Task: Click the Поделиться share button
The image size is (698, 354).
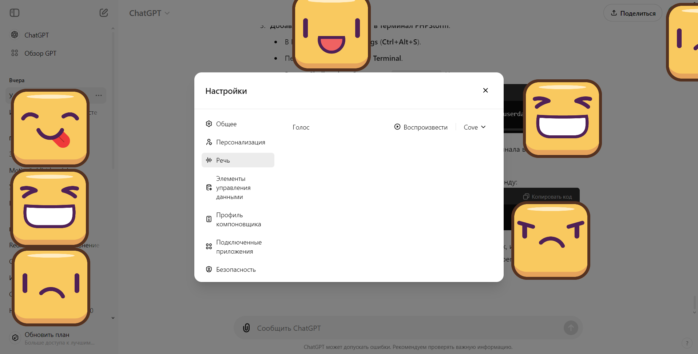Action: pos(632,13)
